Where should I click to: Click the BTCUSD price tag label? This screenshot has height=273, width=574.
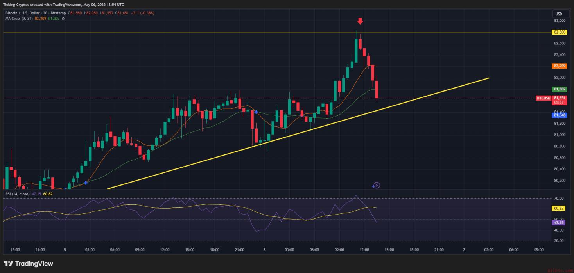coord(544,98)
